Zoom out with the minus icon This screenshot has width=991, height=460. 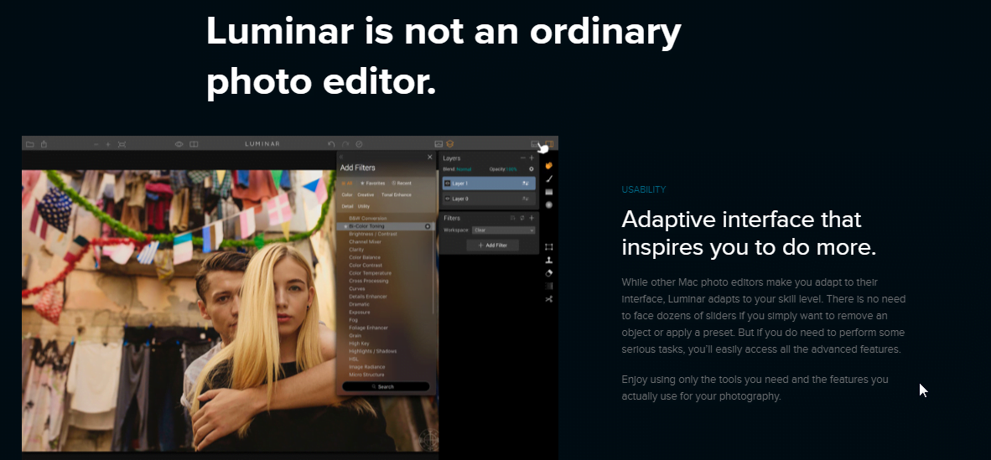tap(96, 145)
